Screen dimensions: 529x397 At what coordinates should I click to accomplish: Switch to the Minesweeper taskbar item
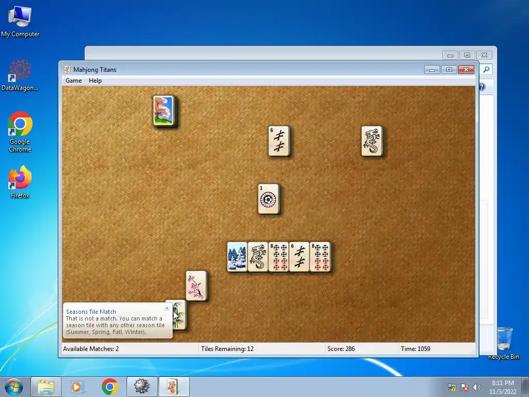[142, 387]
